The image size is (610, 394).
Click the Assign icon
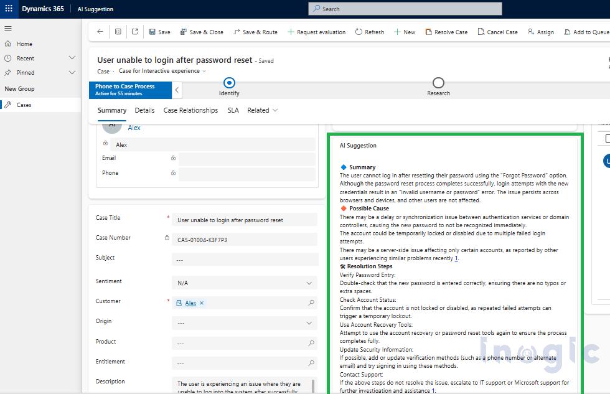(530, 32)
